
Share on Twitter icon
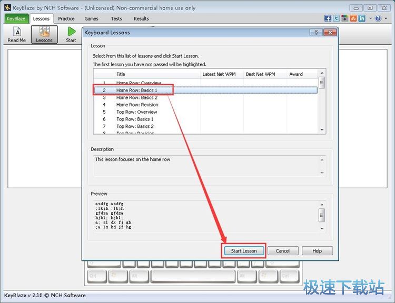(x=336, y=18)
